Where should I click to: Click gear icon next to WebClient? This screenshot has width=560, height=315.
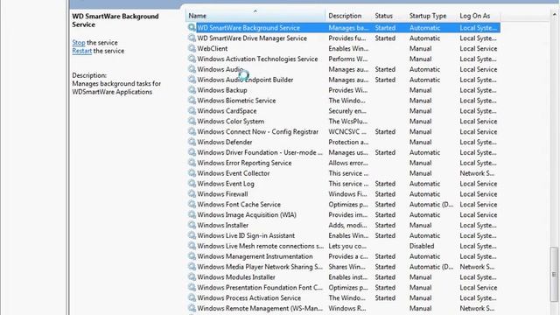[x=192, y=48]
